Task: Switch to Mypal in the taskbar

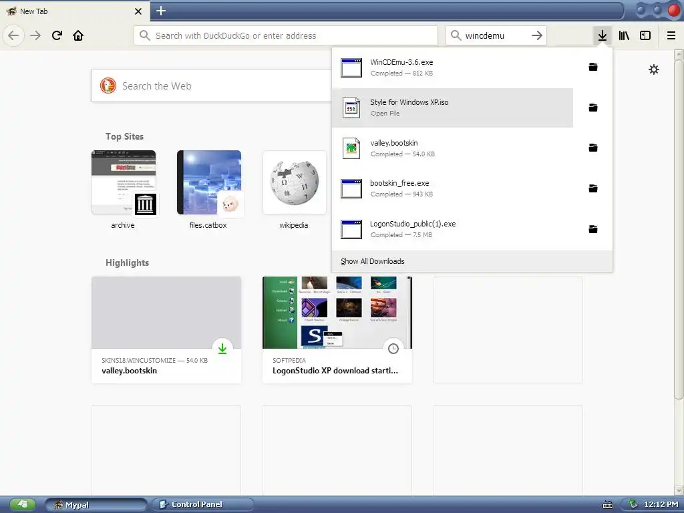Action: (x=96, y=505)
